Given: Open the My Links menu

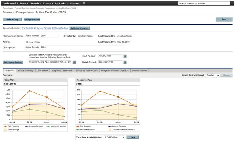Looking at the screenshot, I should pos(61,3).
